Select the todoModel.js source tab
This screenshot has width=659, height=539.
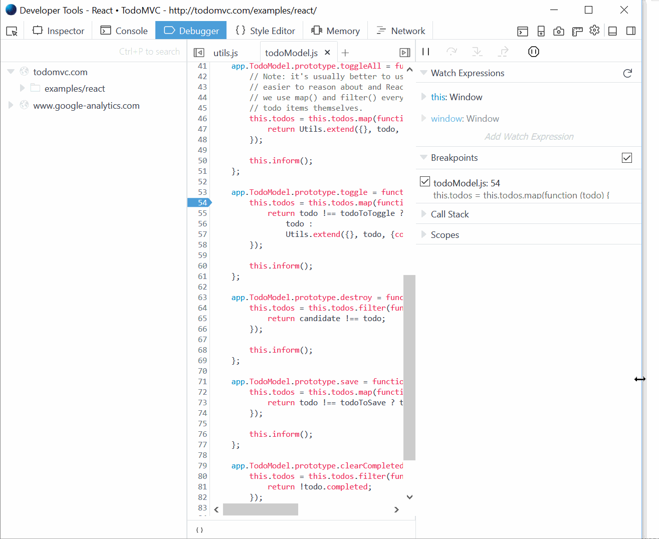click(291, 53)
